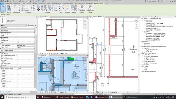Select sheet Д201 - Аксонометрія in browser
The image size is (176, 99).
click(152, 63)
